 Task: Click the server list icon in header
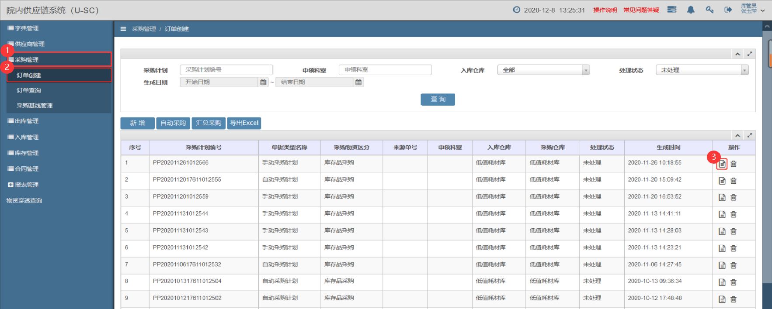(x=672, y=10)
